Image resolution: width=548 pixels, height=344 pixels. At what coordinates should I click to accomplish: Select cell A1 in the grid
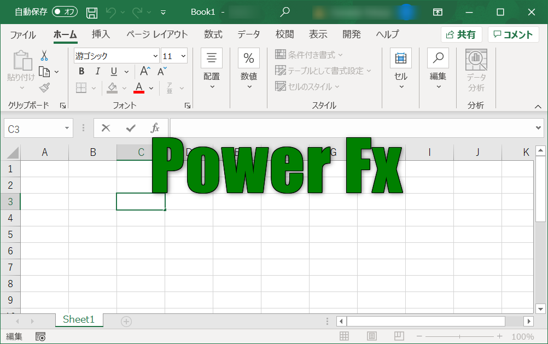[x=45, y=168]
